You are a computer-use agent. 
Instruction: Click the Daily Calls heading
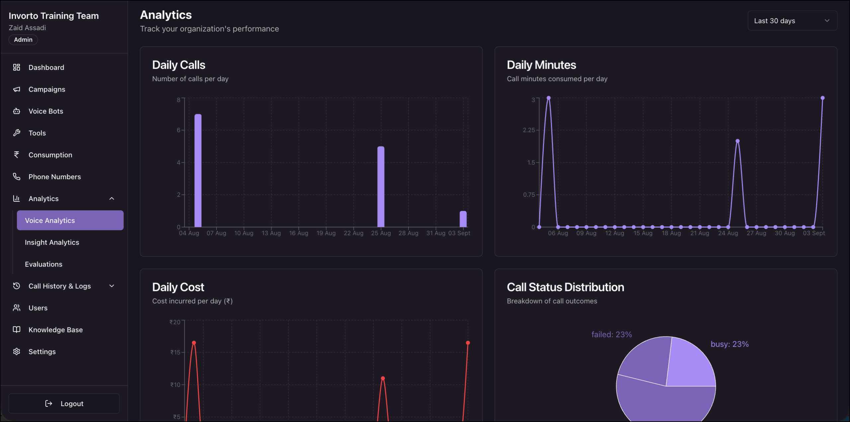[179, 65]
